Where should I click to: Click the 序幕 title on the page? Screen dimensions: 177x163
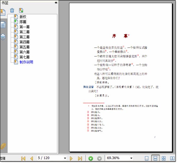(x=120, y=36)
